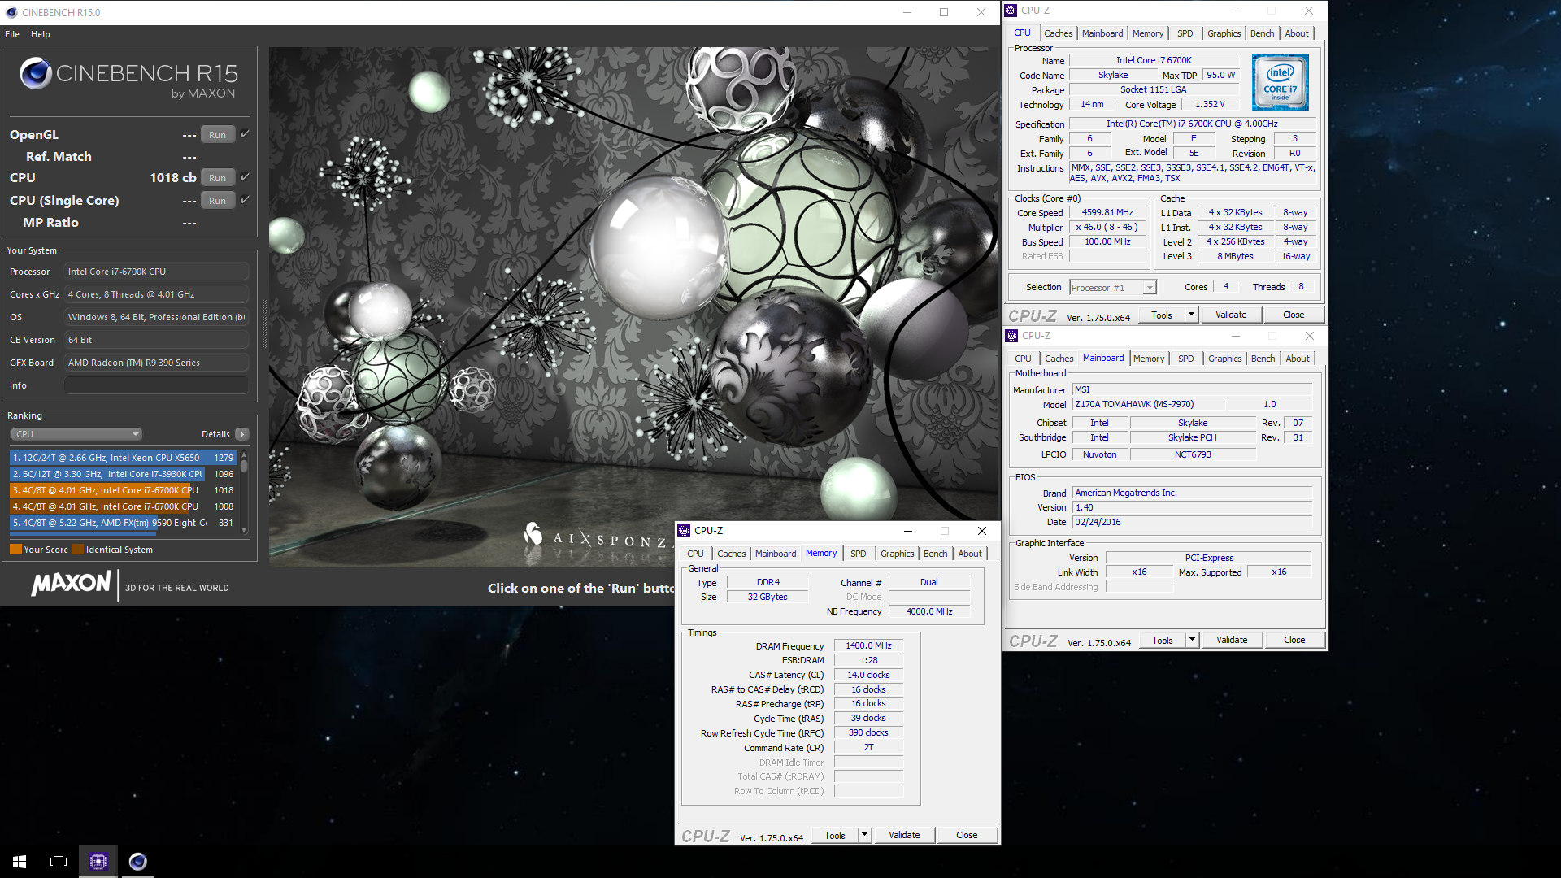The image size is (1561, 878).
Task: Switch to CPU tab in Memory CPU-Z window
Action: tap(695, 554)
